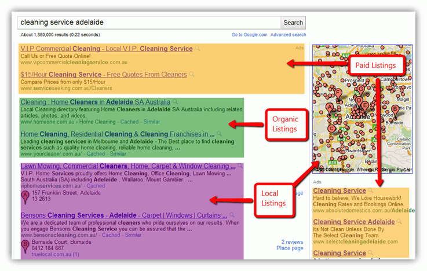
Task: Open the '2 reviews' link
Action: coord(292,242)
